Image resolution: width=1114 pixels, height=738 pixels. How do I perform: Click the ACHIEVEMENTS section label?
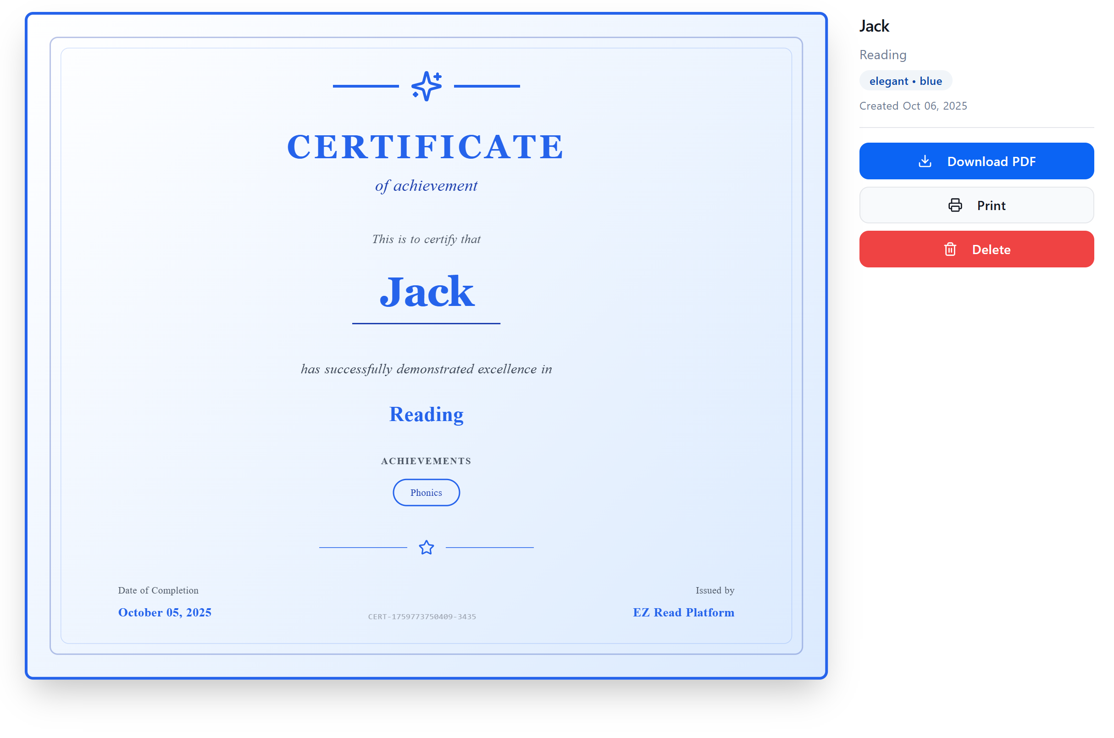pyautogui.click(x=426, y=461)
